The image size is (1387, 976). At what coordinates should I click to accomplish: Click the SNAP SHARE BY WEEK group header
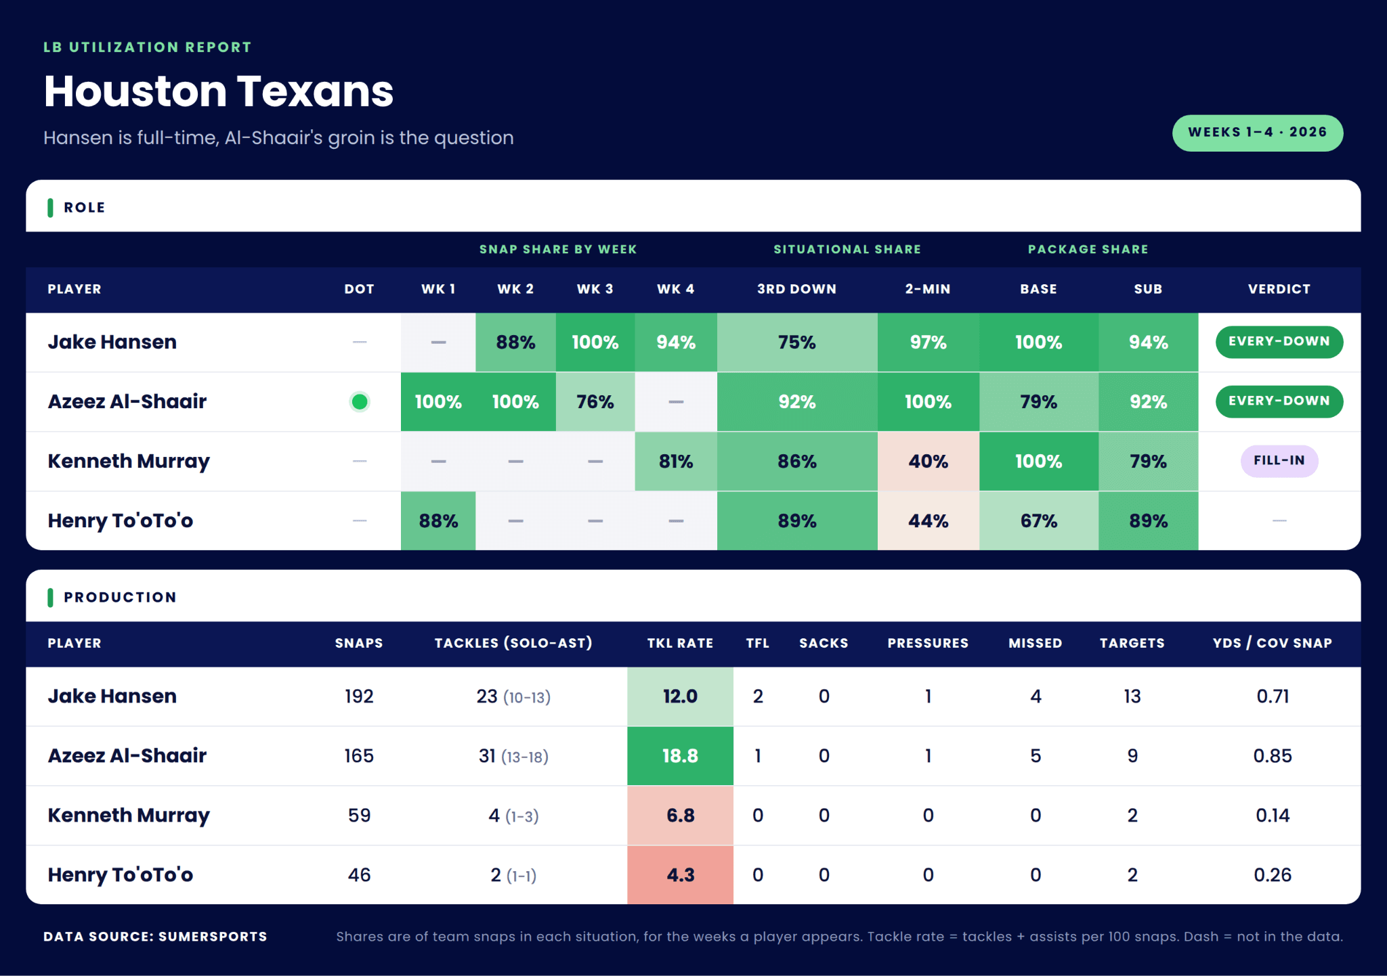click(x=558, y=249)
